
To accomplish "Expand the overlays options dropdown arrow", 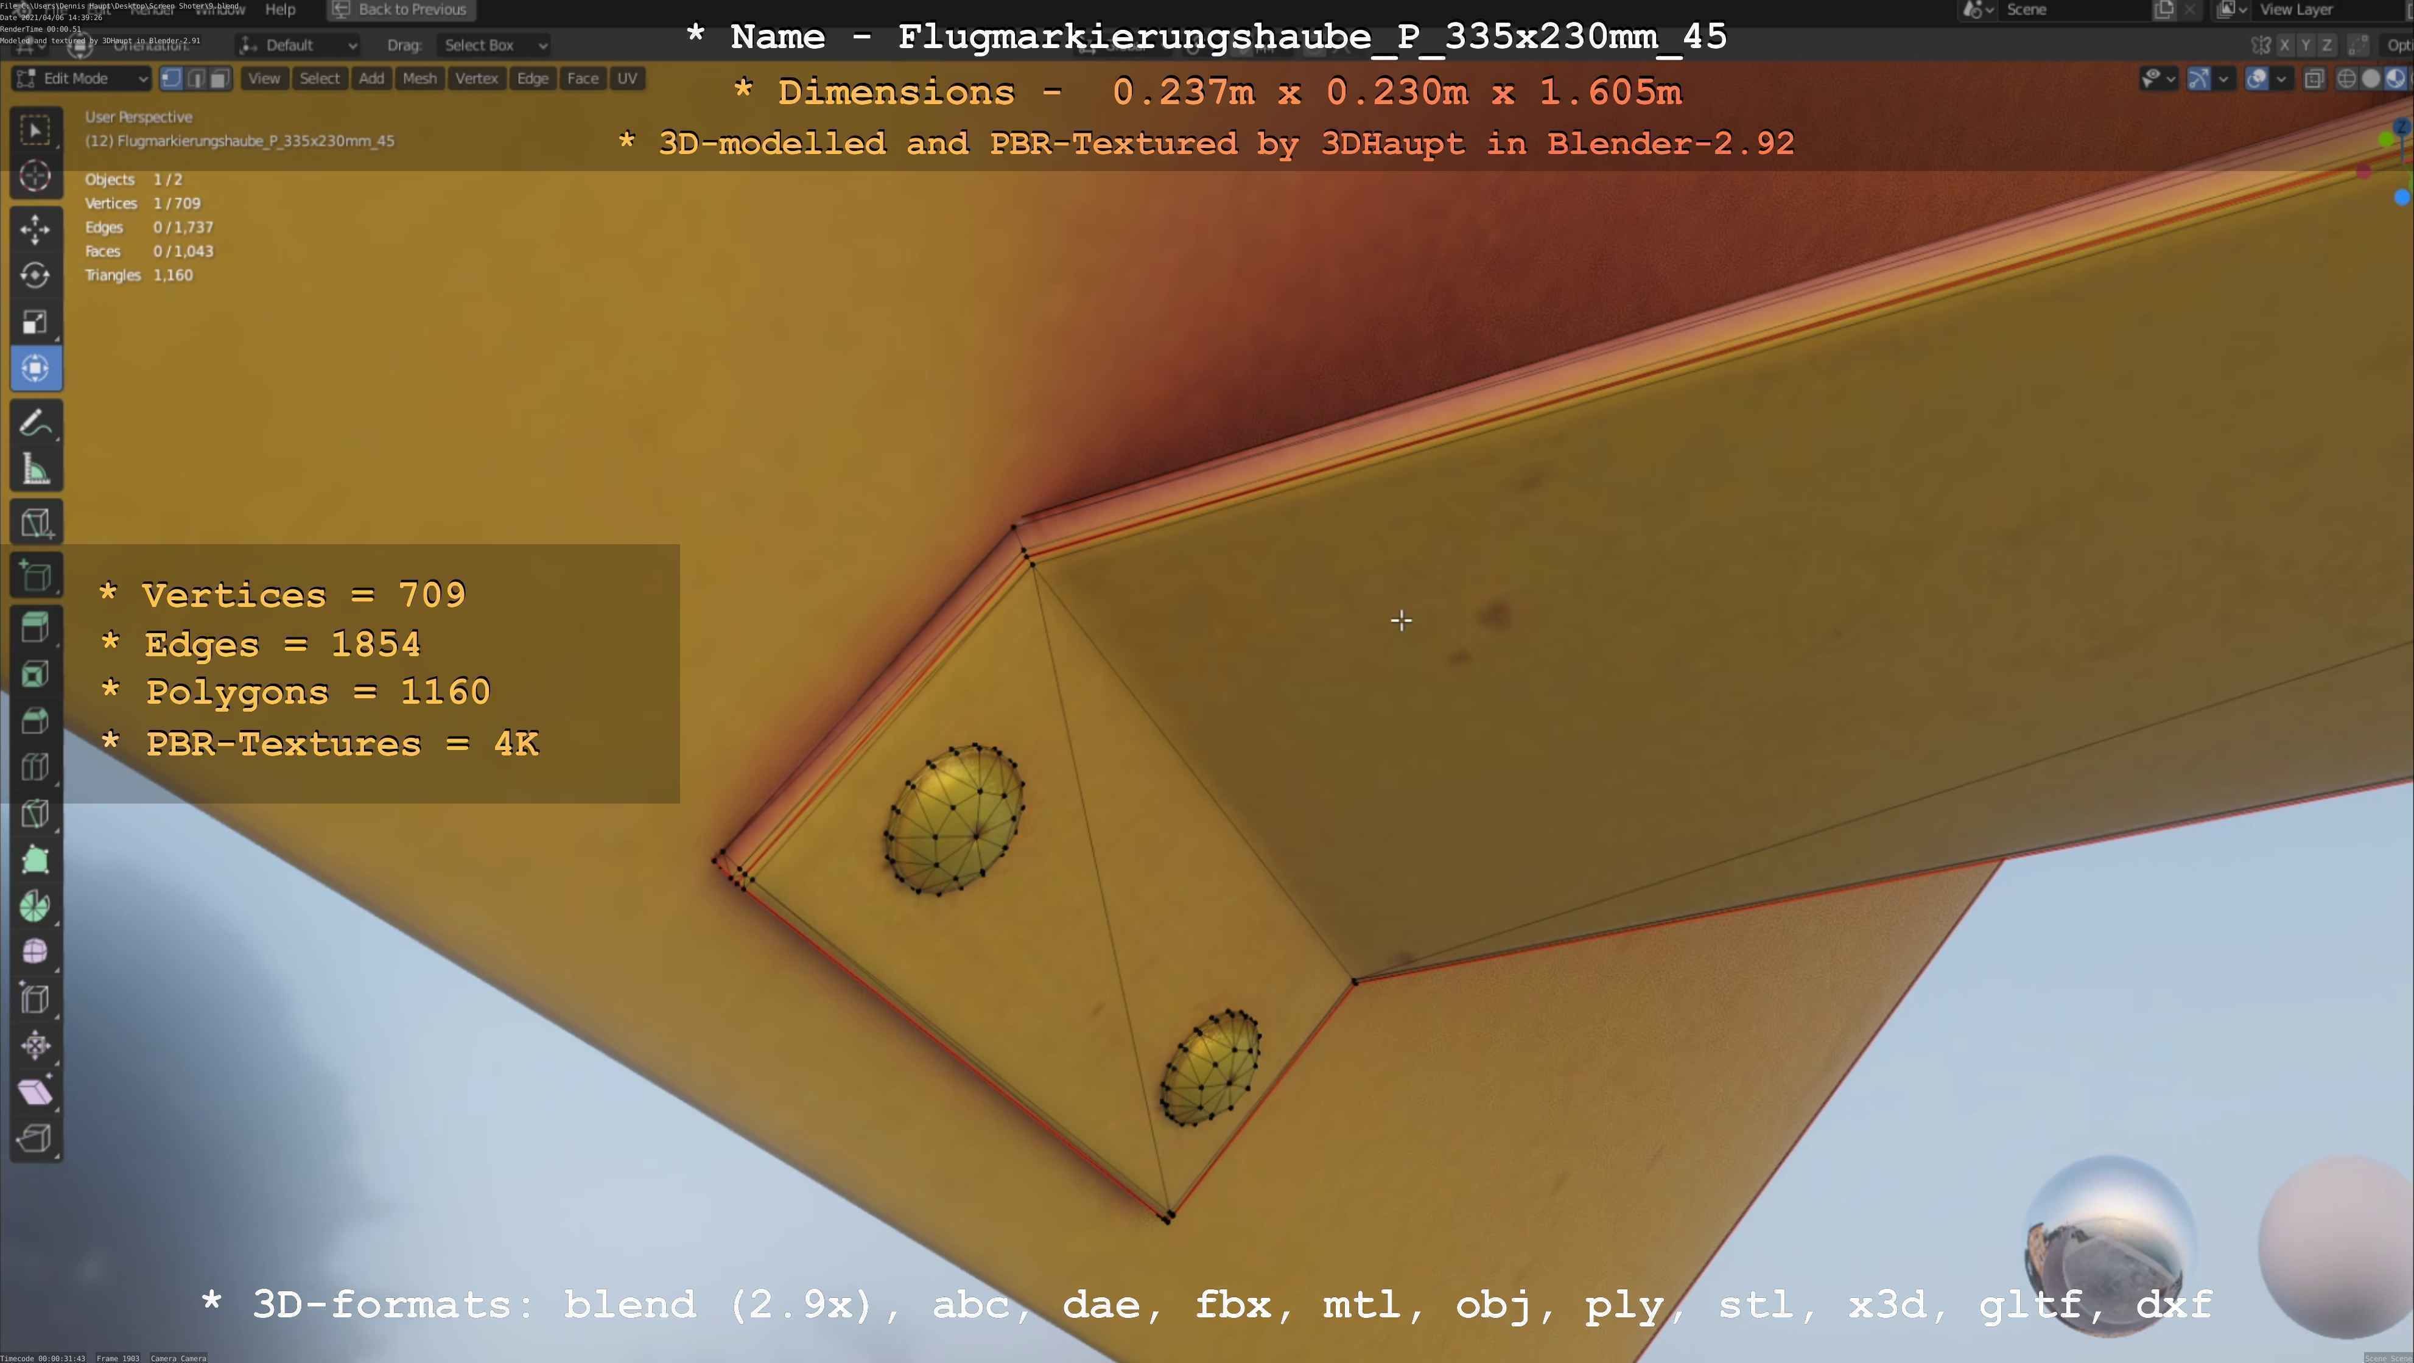I will pyautogui.click(x=2281, y=79).
